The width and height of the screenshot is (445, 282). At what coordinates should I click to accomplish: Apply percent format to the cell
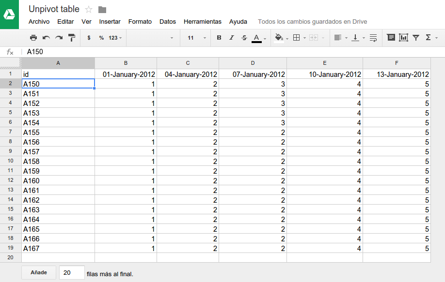(101, 38)
